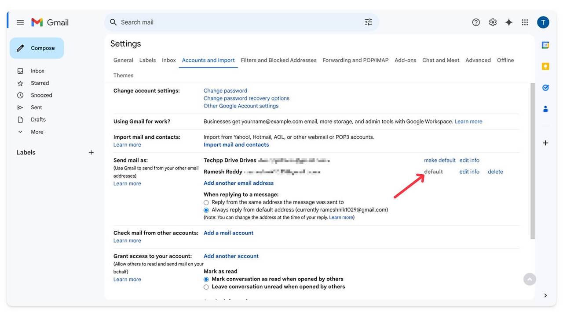Image resolution: width=563 pixels, height=316 pixels.
Task: Switch to the Inbox settings tab
Action: coord(169,60)
